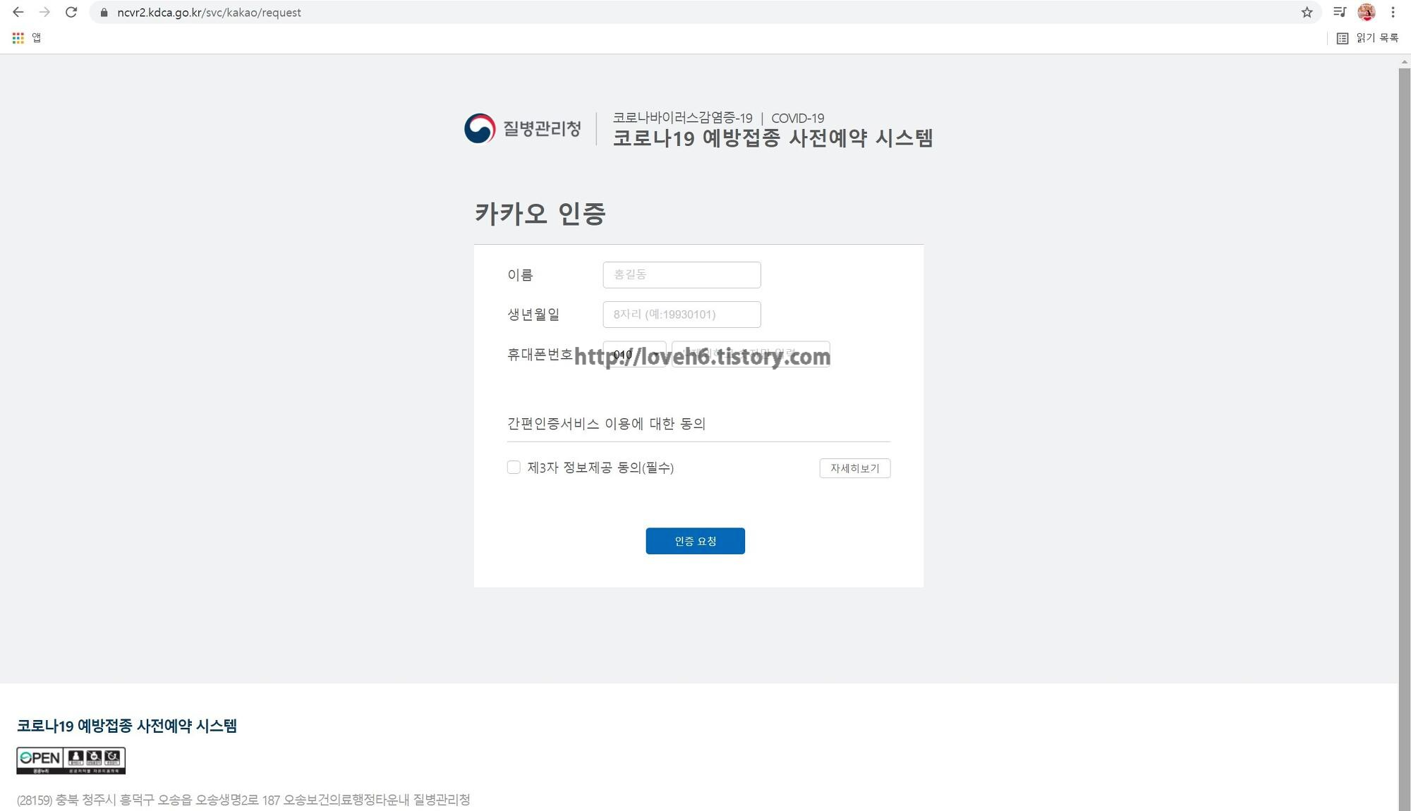
Task: Click the browser forward arrow
Action: click(x=44, y=12)
